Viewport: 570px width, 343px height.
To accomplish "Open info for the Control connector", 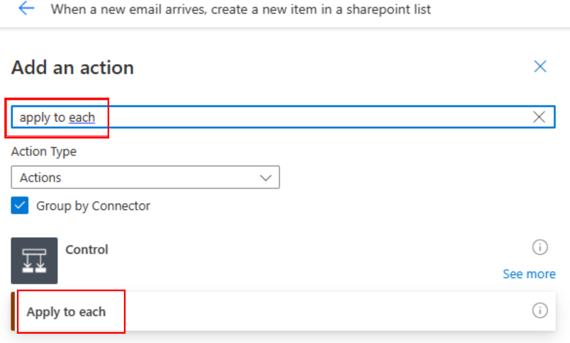I will point(540,248).
